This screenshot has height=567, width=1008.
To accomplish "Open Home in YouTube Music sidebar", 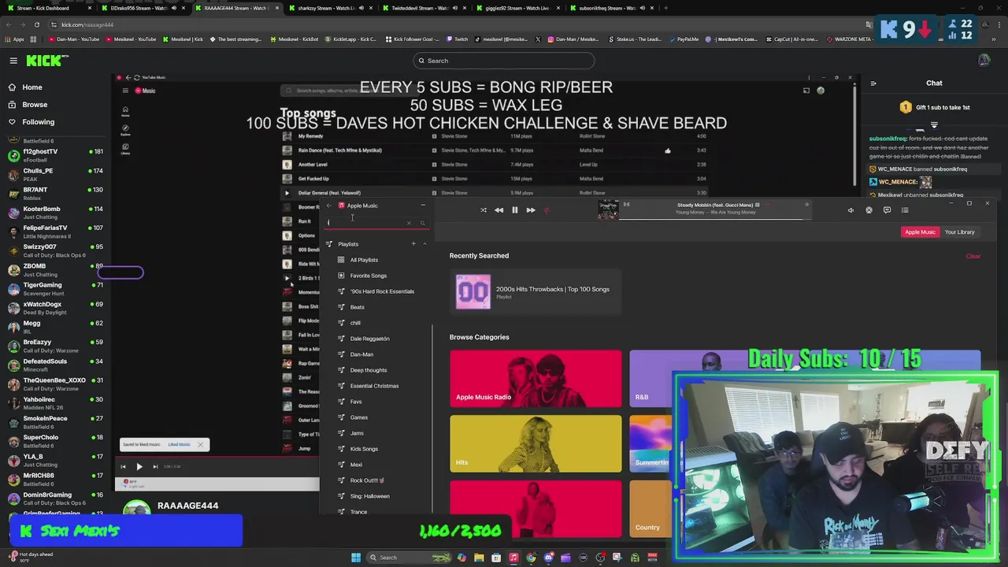I will pyautogui.click(x=125, y=113).
